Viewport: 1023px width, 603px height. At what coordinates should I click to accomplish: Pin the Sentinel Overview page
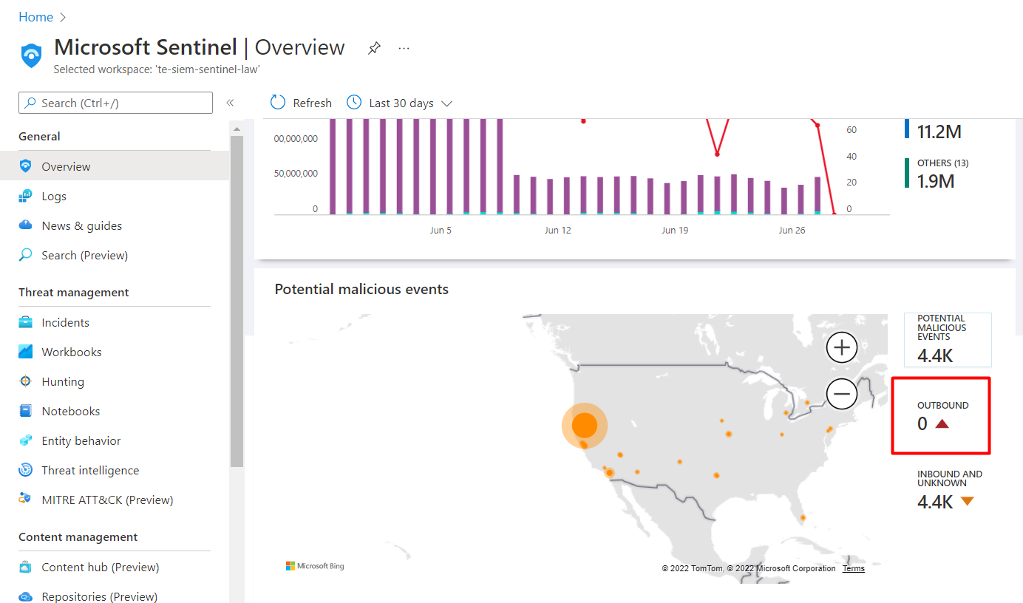tap(374, 47)
